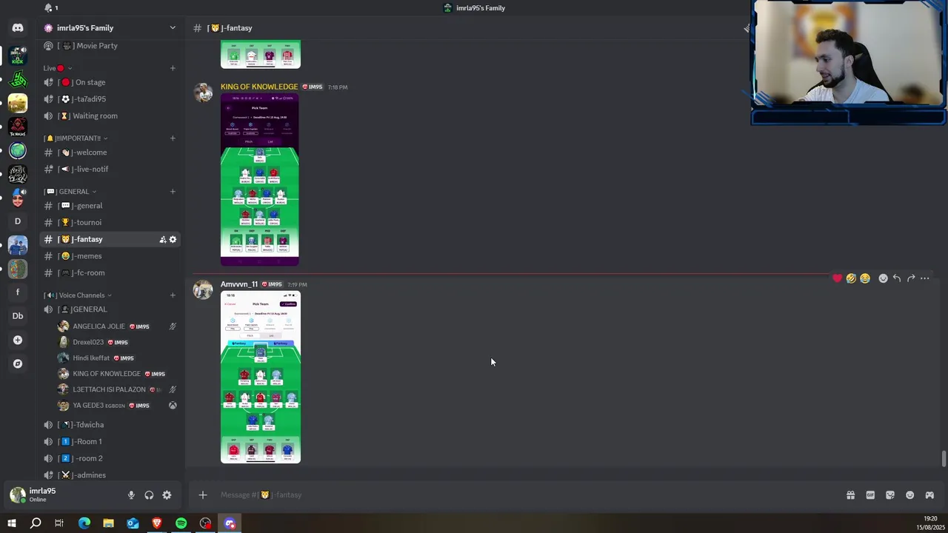Collapse the Voice Channels category

point(78,295)
